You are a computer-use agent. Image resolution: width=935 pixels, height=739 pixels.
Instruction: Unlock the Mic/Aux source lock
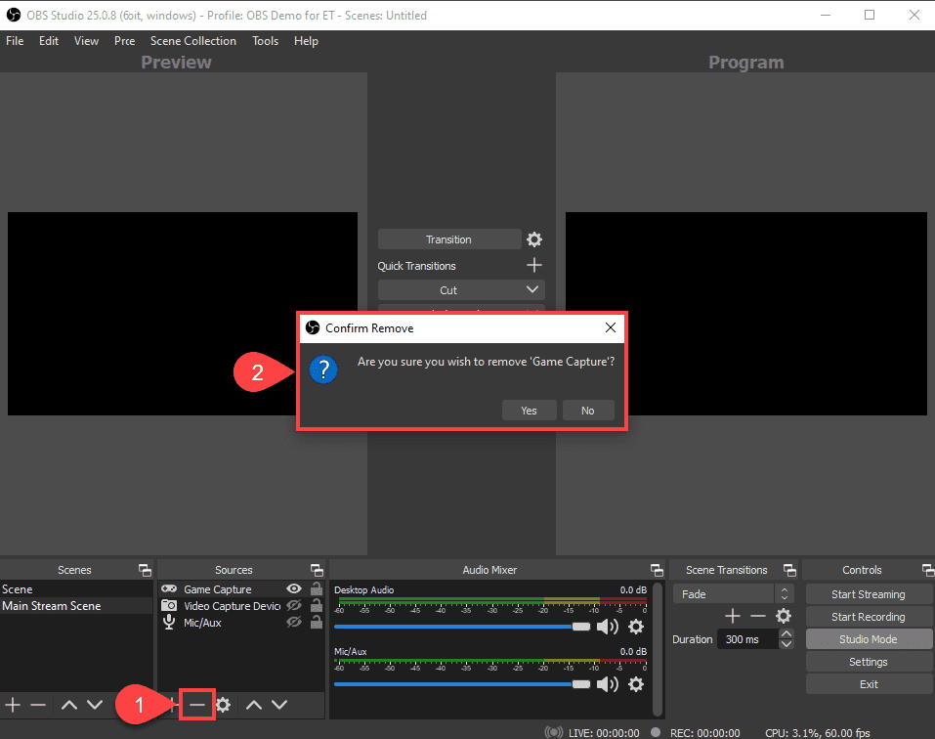tap(315, 622)
